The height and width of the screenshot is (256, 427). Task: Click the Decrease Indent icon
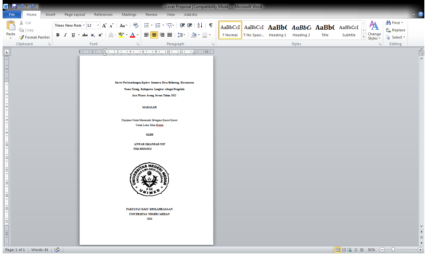[x=182, y=25]
